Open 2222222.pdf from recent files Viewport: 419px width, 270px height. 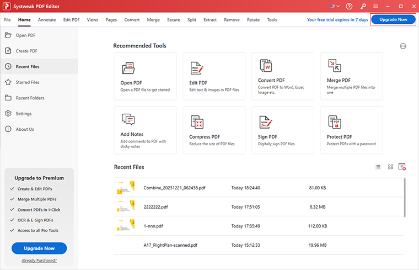[x=259, y=207]
